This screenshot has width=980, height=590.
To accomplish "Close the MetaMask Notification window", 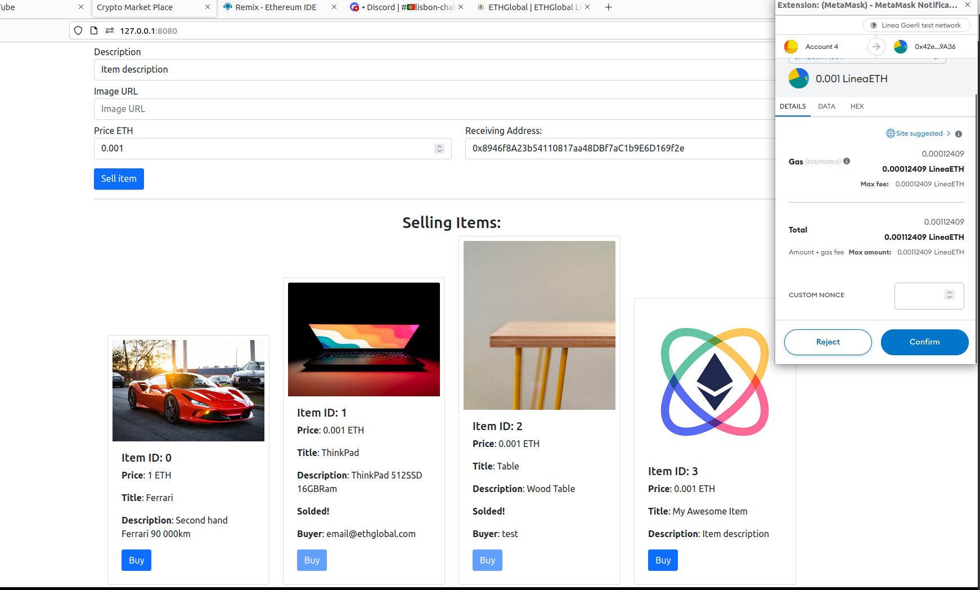I will [968, 5].
